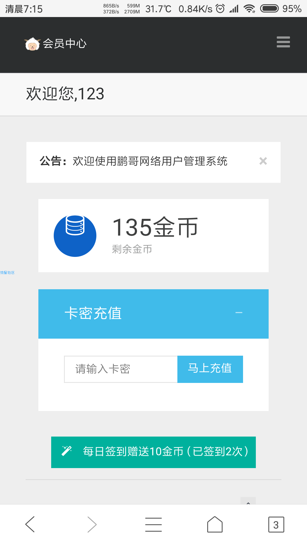Tap the magic wand sign-in icon
This screenshot has width=307, height=545.
coord(67,451)
